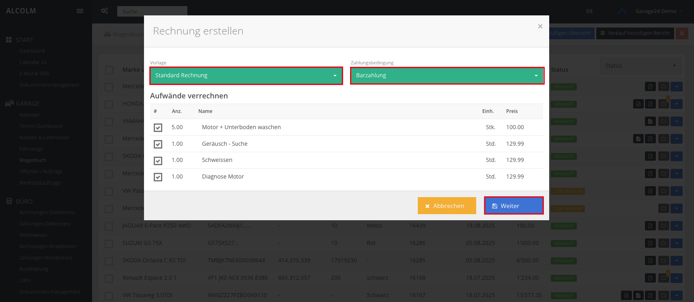Open the document icon in the Renault Espace row
The height and width of the screenshot is (302, 694).
coord(650,278)
